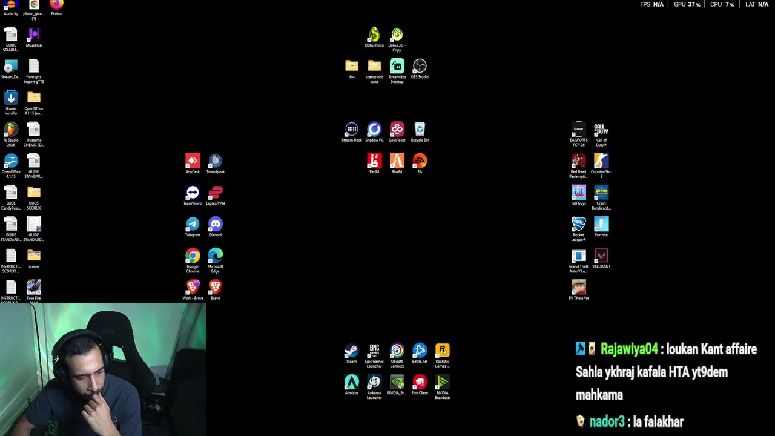Select the folder named screen
This screenshot has width=775, height=436.
pos(34,259)
